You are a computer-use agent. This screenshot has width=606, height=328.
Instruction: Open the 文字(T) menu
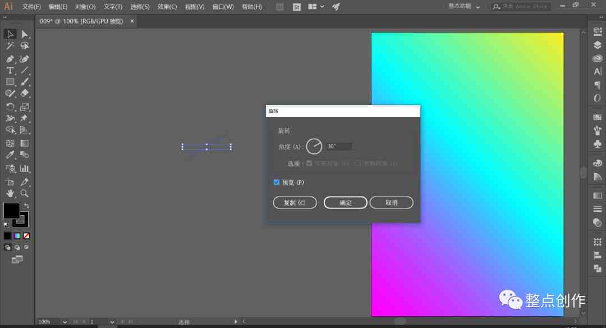[113, 7]
